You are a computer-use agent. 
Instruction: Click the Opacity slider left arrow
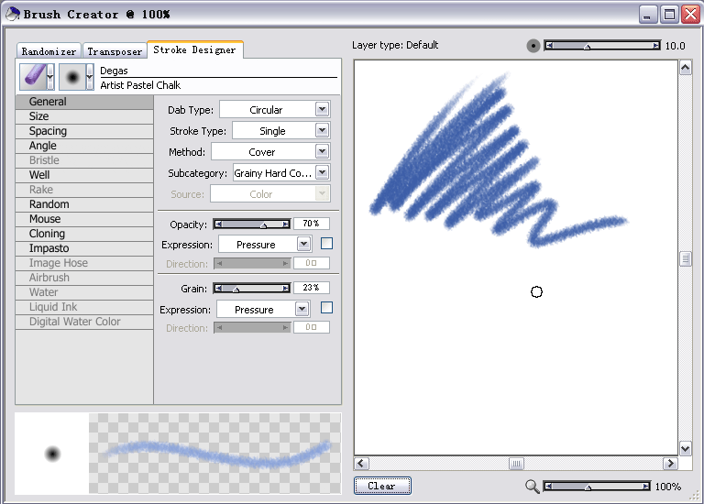point(218,224)
